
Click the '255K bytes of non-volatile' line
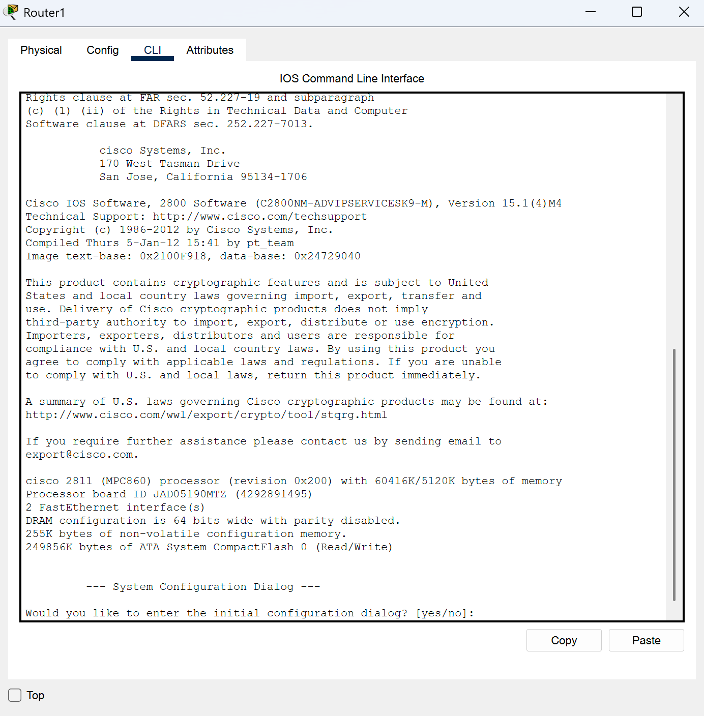[186, 534]
